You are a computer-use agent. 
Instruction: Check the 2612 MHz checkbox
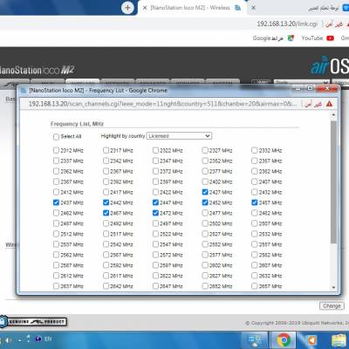(x=56, y=276)
